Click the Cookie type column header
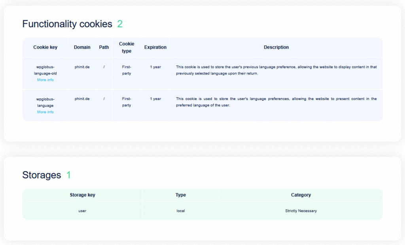This screenshot has width=405, height=245. [x=127, y=47]
